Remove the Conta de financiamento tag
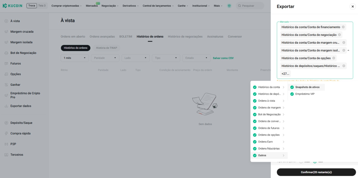Viewport: 358px width, 178px height. [x=343, y=27]
